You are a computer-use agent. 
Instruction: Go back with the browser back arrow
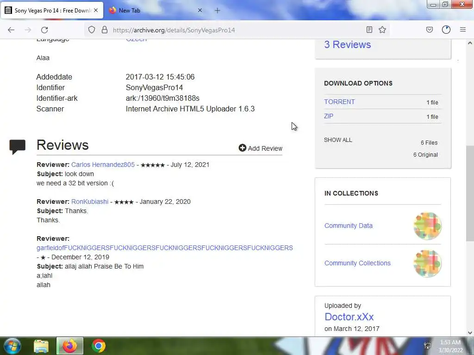click(11, 30)
